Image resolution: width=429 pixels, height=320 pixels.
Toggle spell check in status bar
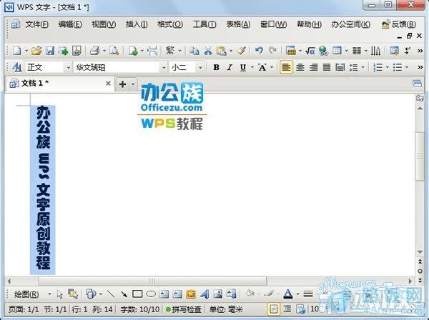tap(184, 309)
